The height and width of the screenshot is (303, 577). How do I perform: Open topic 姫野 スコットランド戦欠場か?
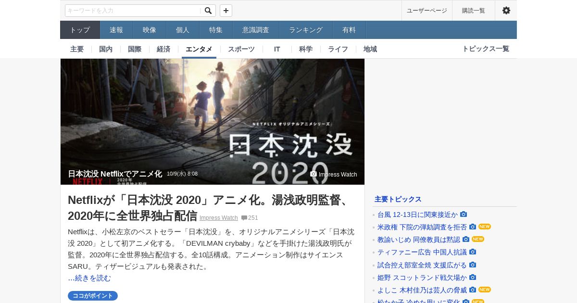click(422, 278)
